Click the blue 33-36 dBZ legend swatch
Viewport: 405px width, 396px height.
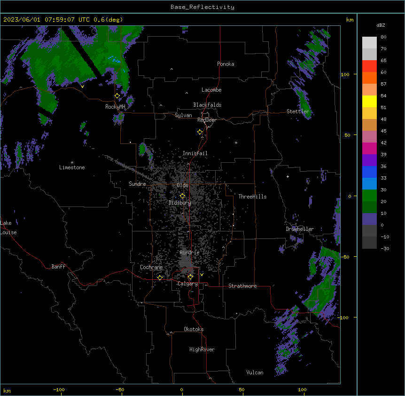pos(369,172)
